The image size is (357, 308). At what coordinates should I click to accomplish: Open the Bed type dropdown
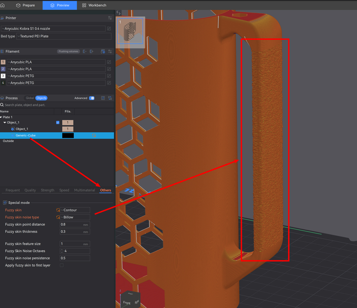click(x=63, y=36)
